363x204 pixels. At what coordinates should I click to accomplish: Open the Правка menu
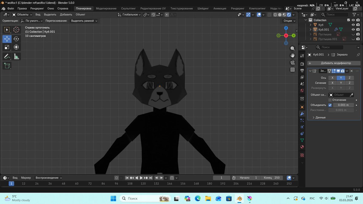22,8
